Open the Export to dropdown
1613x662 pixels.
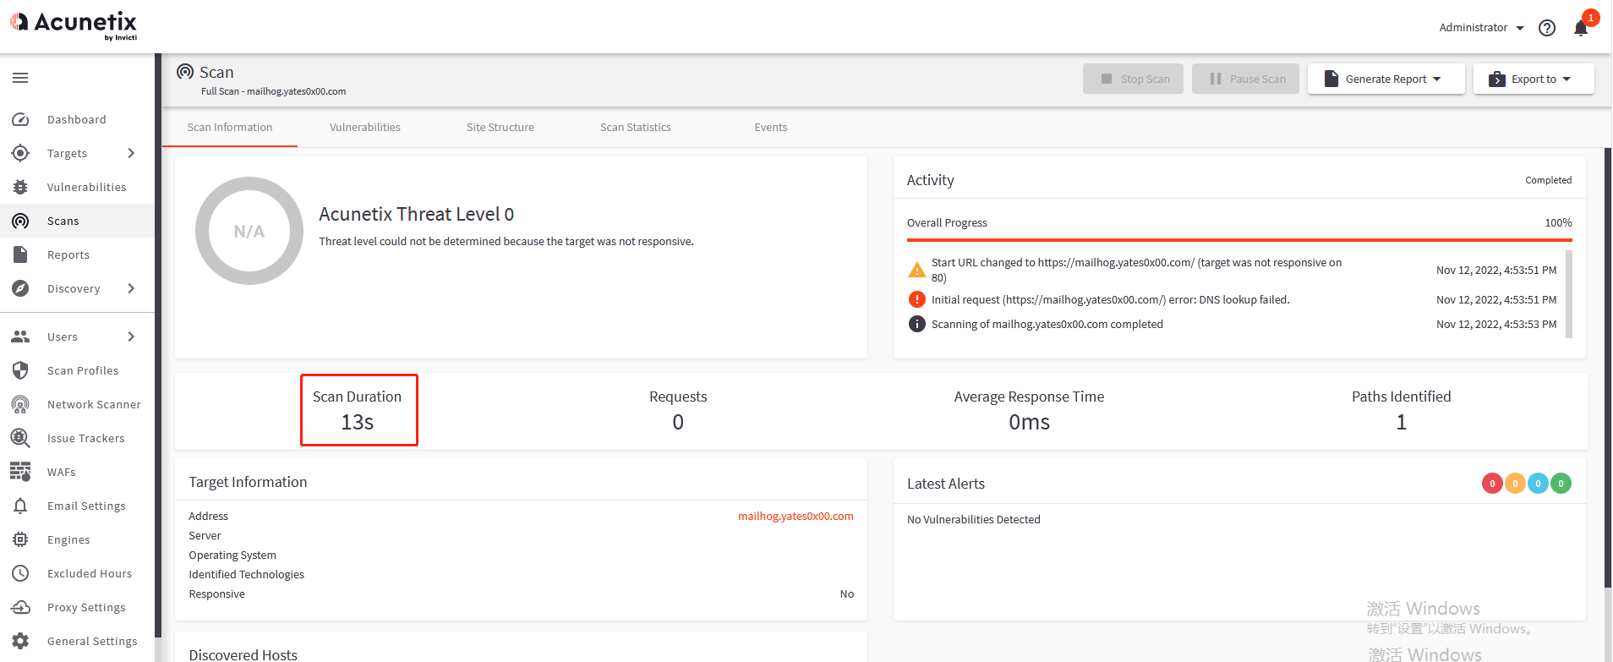coord(1533,79)
